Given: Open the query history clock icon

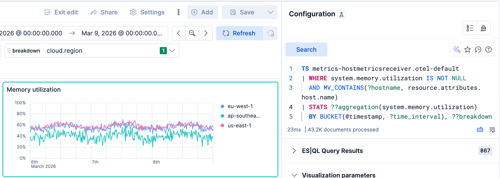Looking at the screenshot, I should point(478,50).
